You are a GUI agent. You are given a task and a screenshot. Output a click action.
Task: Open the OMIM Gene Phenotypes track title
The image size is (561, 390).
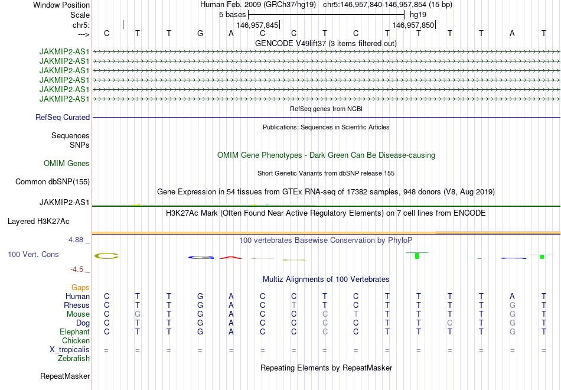pyautogui.click(x=326, y=155)
